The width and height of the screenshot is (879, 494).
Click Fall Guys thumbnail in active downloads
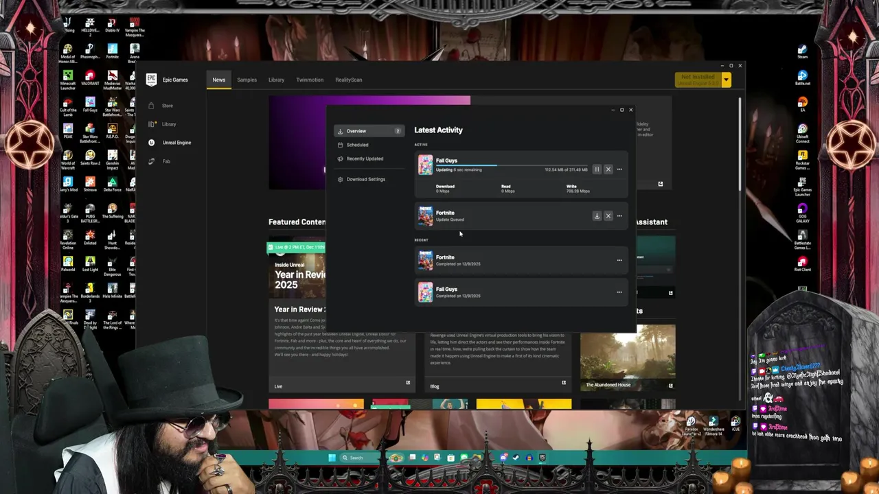[426, 165]
